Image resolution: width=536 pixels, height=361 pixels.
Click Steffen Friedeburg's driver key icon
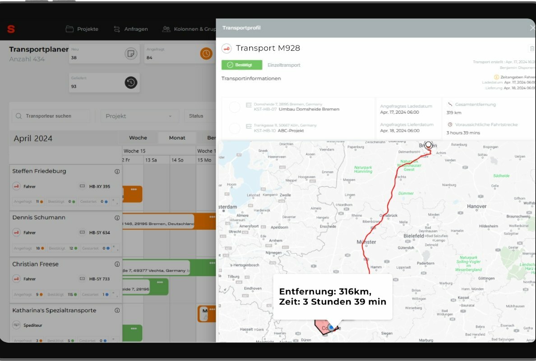tap(16, 186)
